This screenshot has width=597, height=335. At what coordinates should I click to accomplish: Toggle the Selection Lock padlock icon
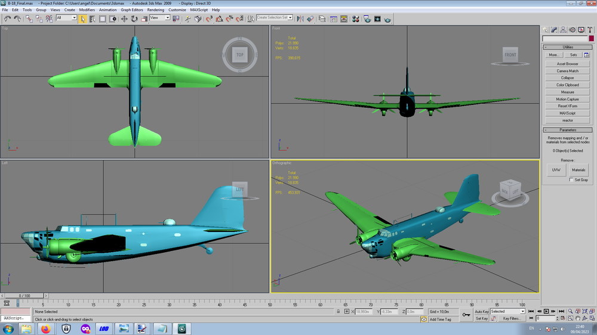(338, 311)
